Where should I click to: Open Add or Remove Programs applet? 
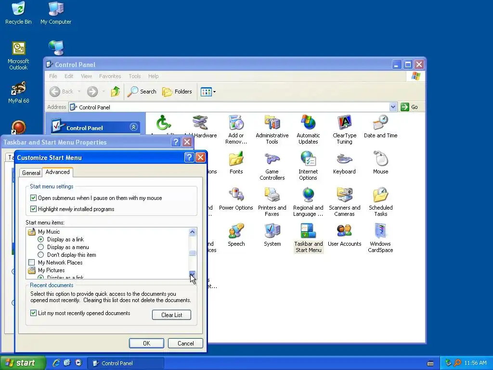tap(236, 130)
